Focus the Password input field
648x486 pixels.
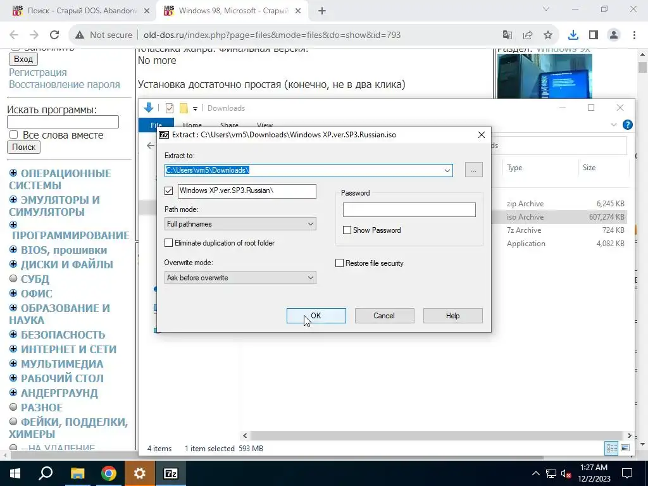pyautogui.click(x=409, y=209)
